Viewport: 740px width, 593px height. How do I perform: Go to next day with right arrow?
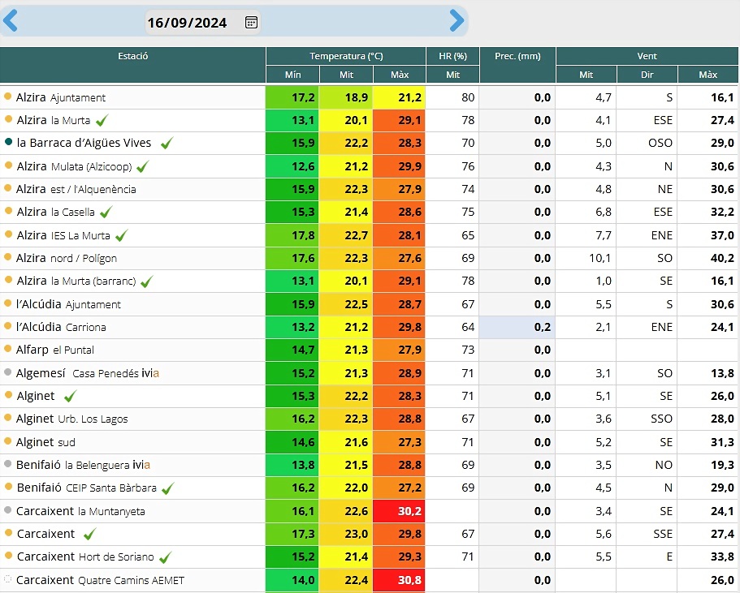[x=457, y=21]
